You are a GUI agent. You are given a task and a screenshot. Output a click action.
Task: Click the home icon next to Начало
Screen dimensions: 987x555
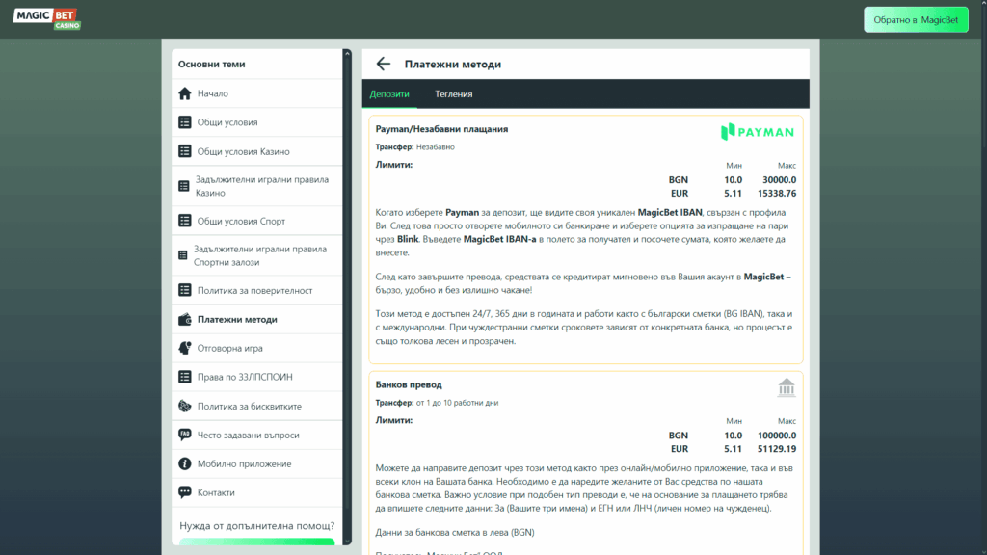(x=185, y=93)
